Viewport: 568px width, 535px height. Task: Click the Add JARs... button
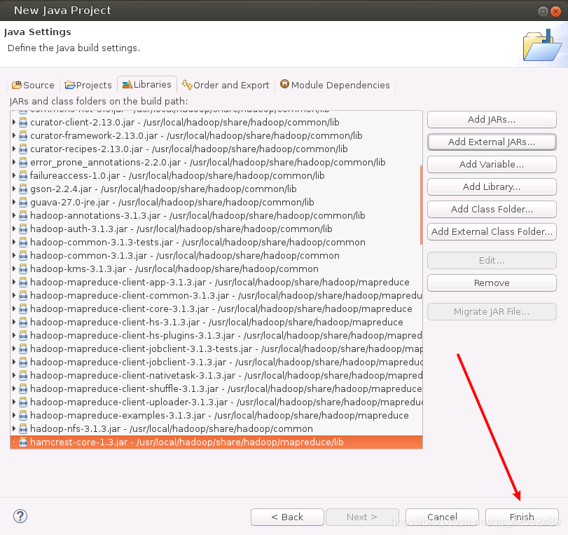point(492,120)
